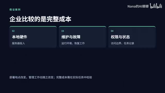Click the 03 number label
This screenshot has height=93, width=165.
click(x=63, y=31)
